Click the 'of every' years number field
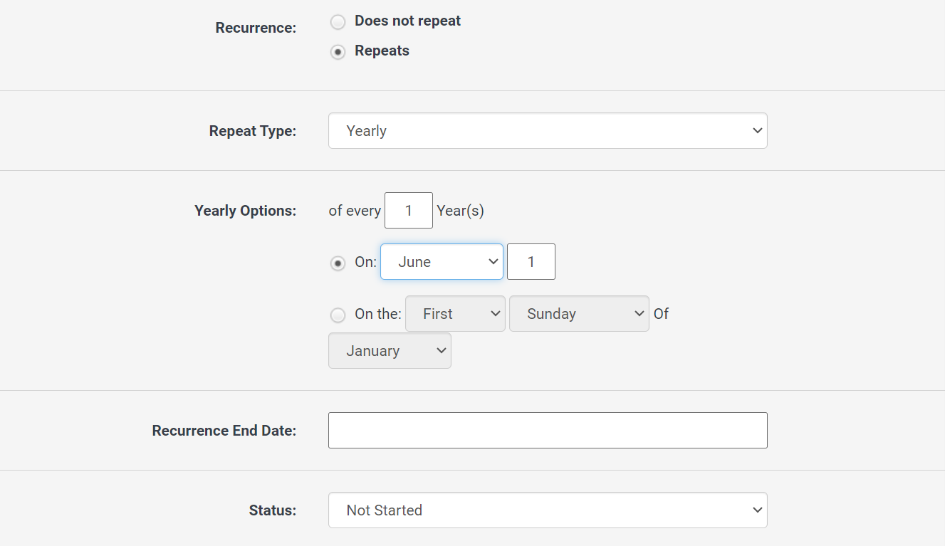 [409, 211]
